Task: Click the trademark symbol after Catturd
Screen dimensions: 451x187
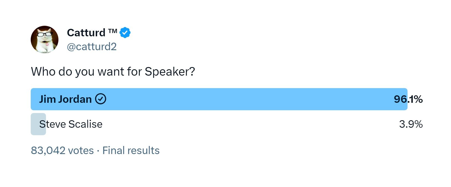Action: point(113,31)
